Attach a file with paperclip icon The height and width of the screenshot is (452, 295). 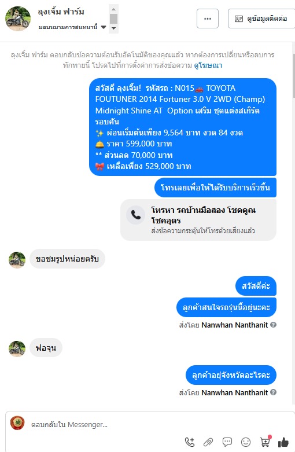208,442
